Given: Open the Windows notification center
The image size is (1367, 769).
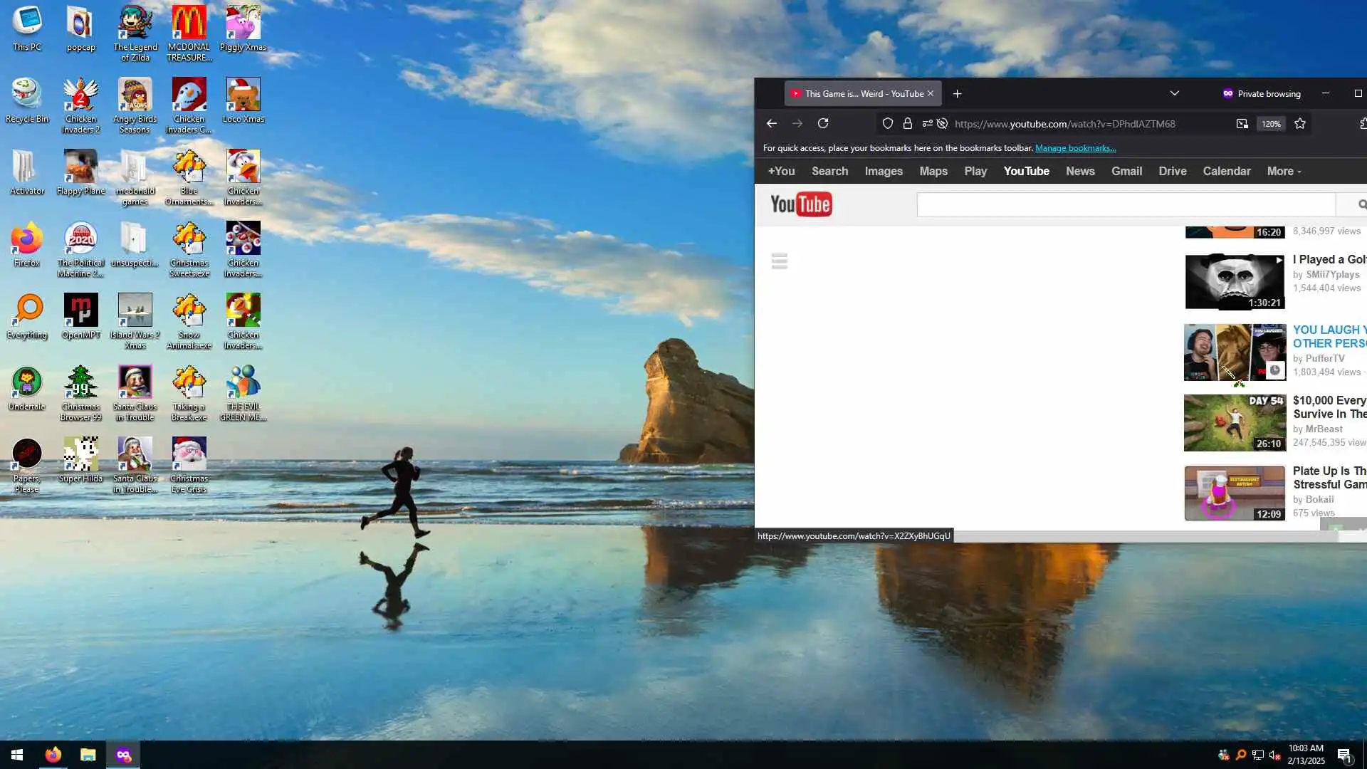Looking at the screenshot, I should (1344, 755).
